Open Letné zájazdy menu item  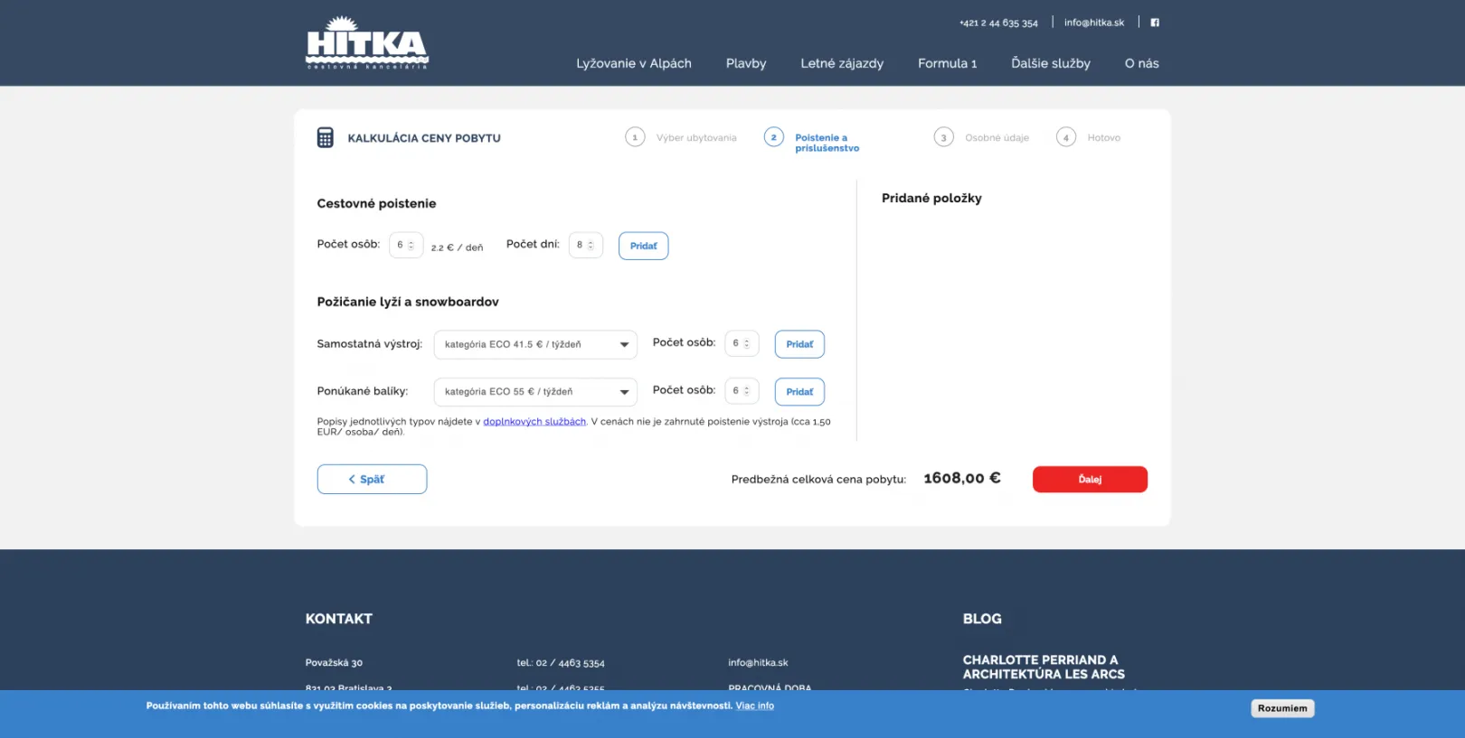(842, 63)
